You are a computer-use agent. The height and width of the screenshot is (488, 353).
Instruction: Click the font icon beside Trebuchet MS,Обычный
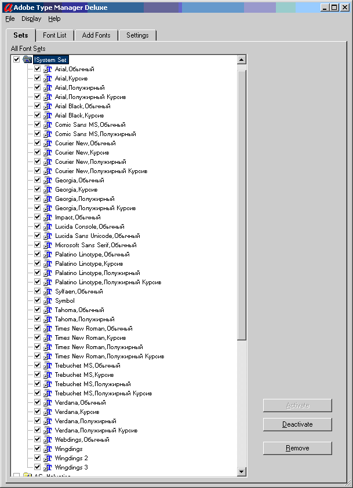48,365
